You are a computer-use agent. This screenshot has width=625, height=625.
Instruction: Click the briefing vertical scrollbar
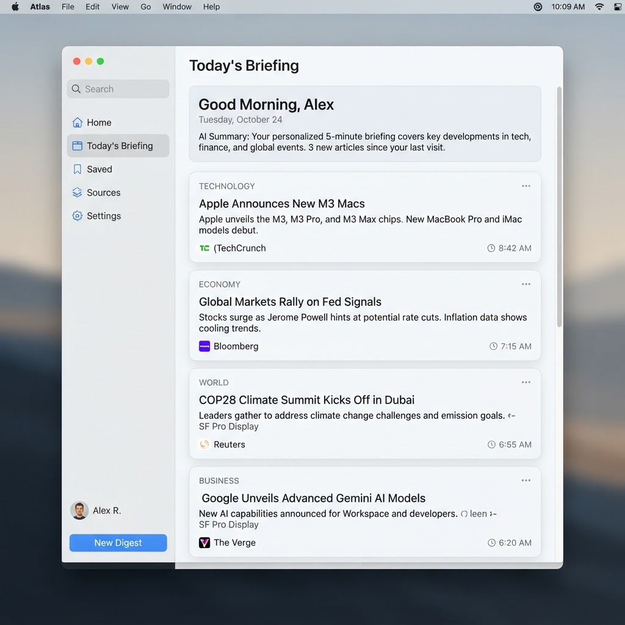click(x=559, y=206)
